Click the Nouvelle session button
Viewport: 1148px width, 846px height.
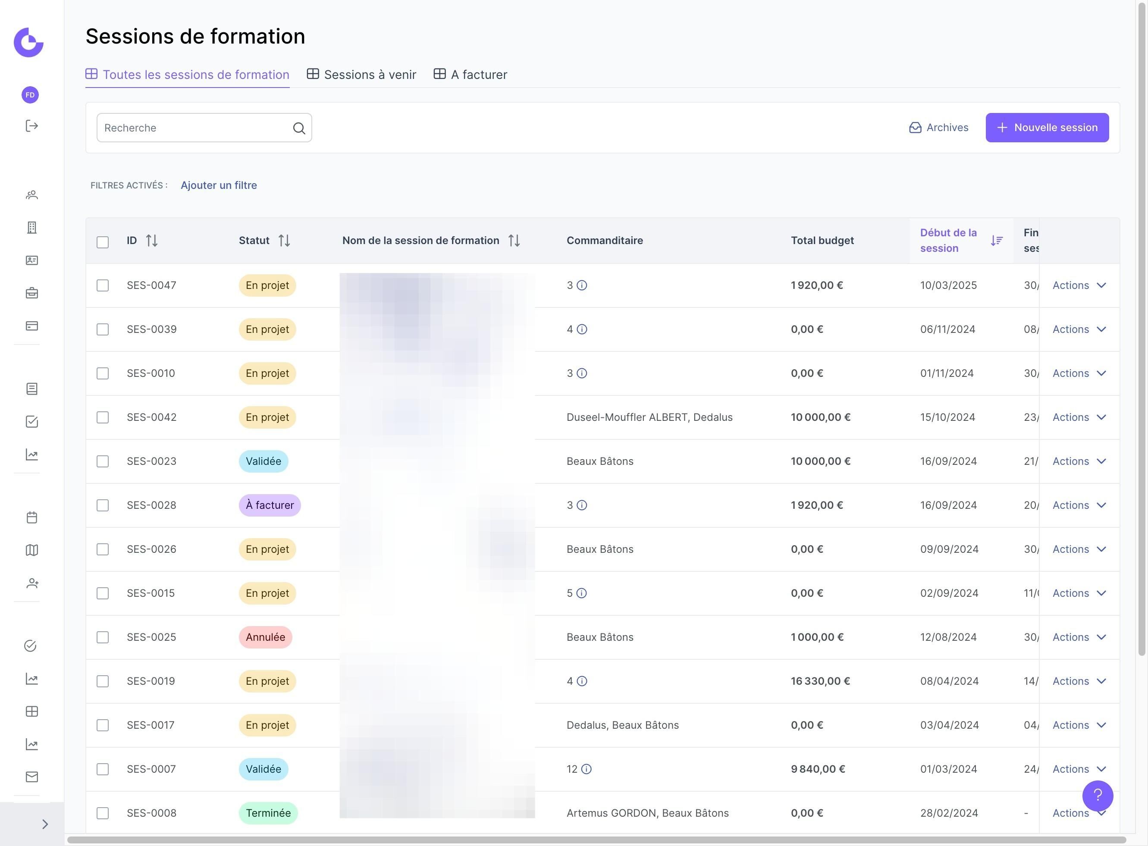pos(1047,128)
